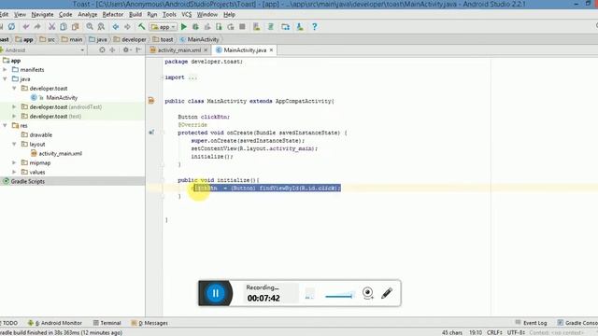Open the AVD Manager icon
This screenshot has width=598, height=336.
(256, 27)
